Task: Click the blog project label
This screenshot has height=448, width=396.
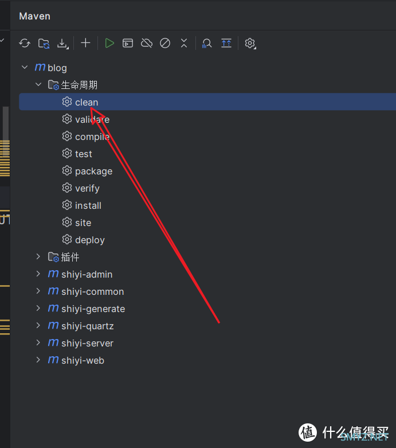Action: 57,68
